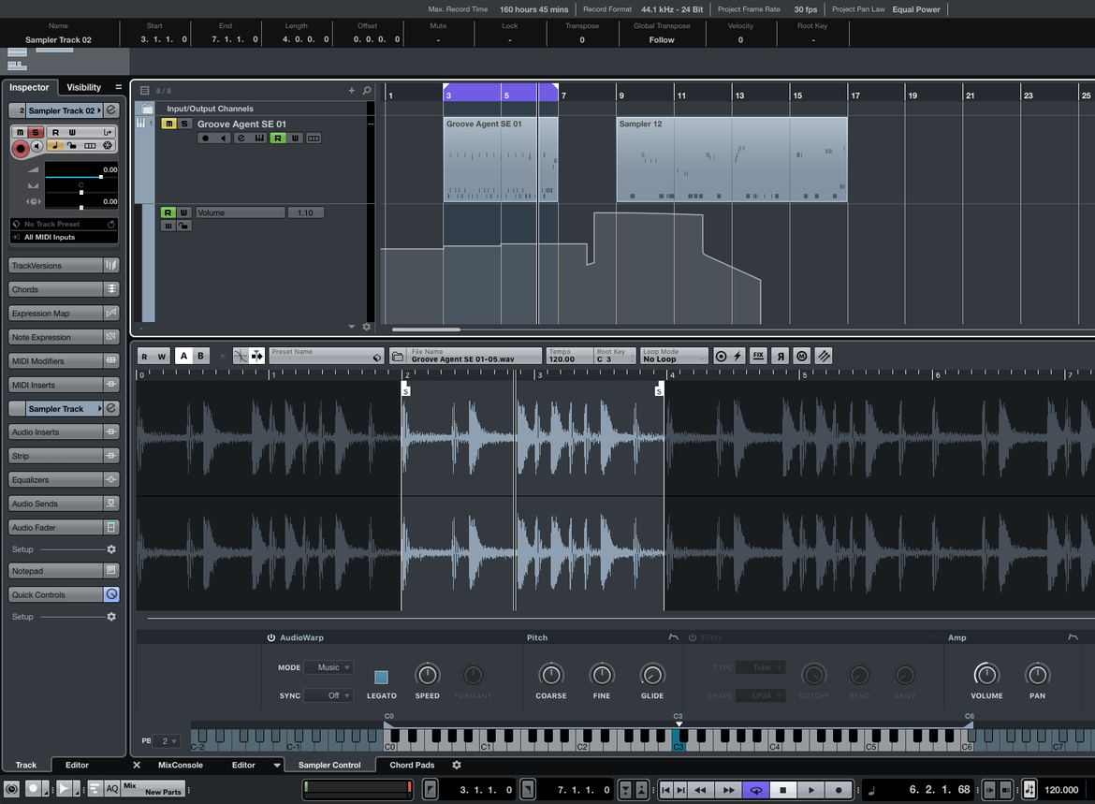Click the AudioWarp SPEED knob
Image resolution: width=1095 pixels, height=804 pixels.
coord(428,675)
